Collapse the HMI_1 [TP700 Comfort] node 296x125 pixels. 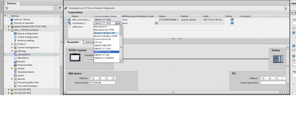tap(9, 30)
